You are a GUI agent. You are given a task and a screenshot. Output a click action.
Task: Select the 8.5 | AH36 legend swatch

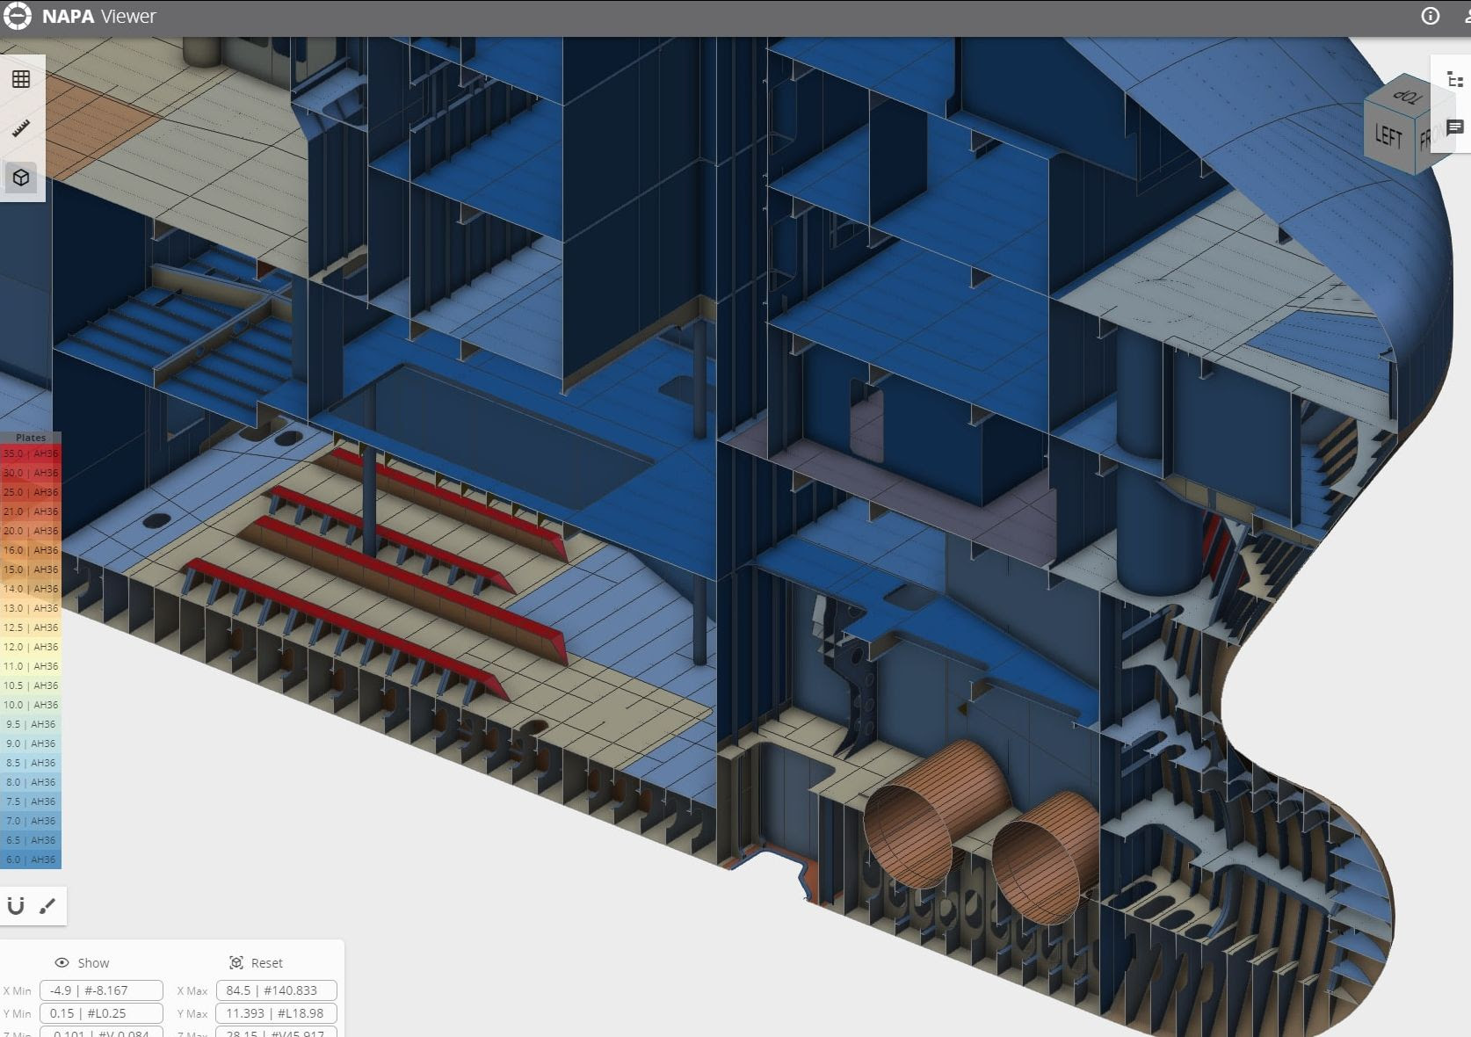31,763
